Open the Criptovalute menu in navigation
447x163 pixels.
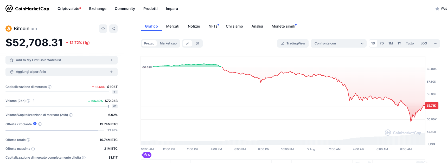pyautogui.click(x=69, y=9)
